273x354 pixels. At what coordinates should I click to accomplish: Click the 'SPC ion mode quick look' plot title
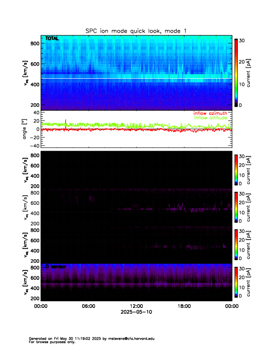click(x=136, y=30)
